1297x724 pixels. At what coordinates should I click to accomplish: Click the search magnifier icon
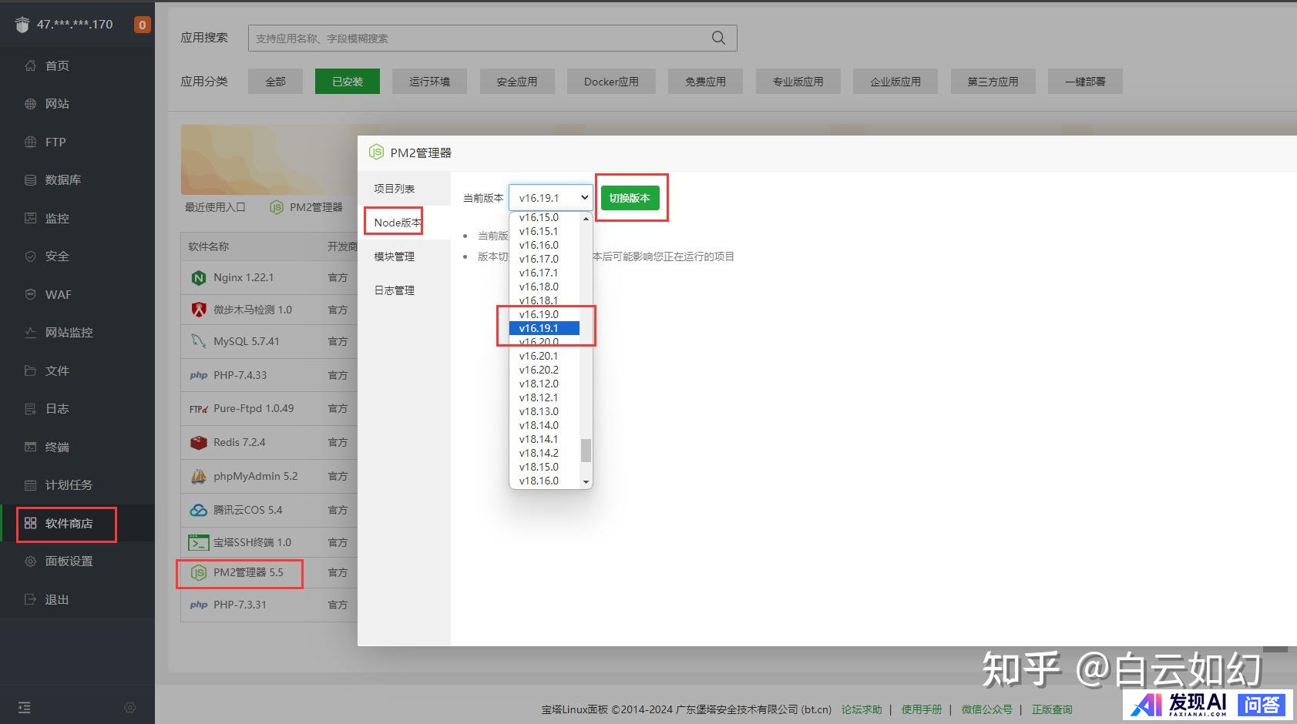(718, 38)
